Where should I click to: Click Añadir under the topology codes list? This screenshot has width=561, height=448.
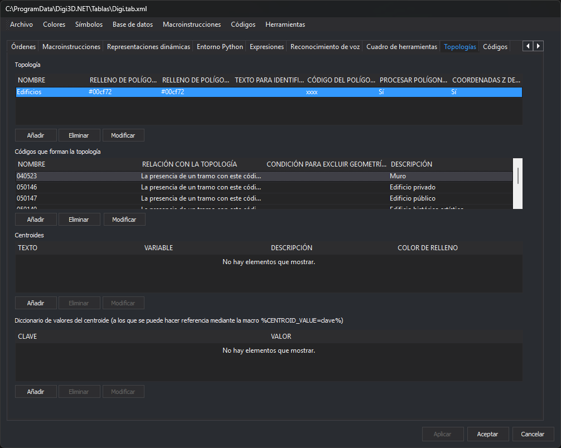(36, 219)
